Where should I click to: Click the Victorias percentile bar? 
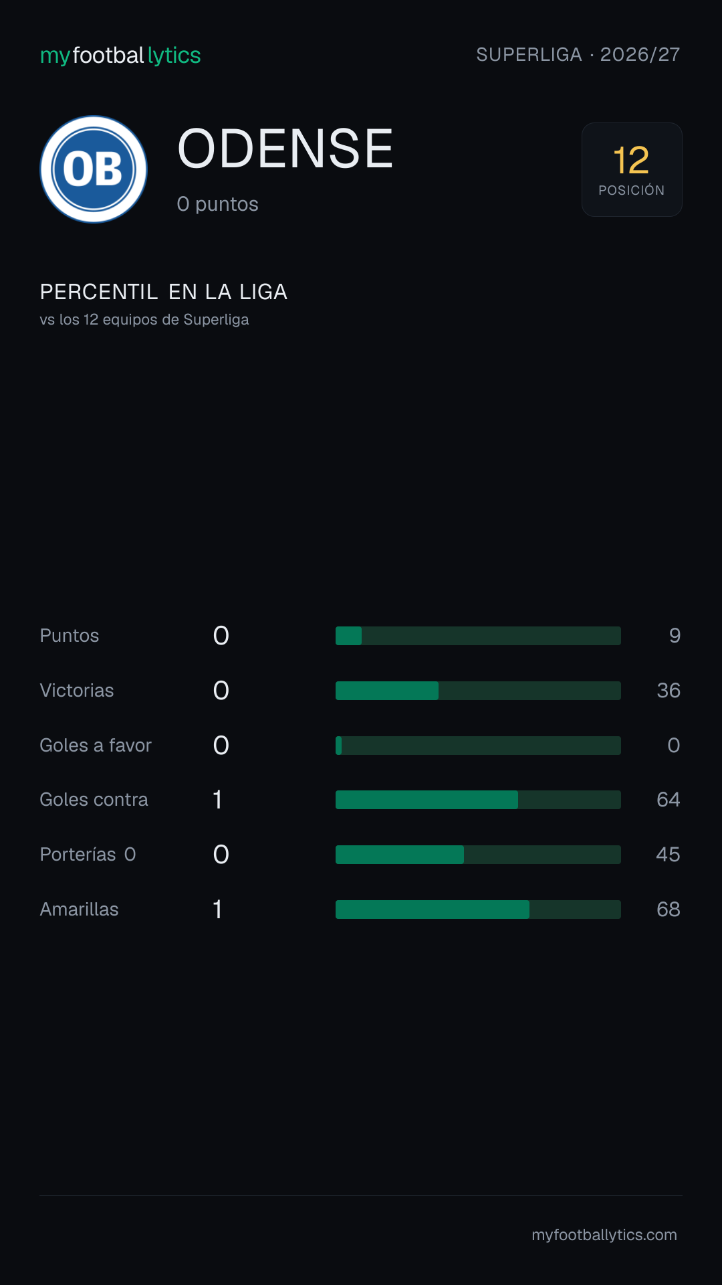click(478, 691)
